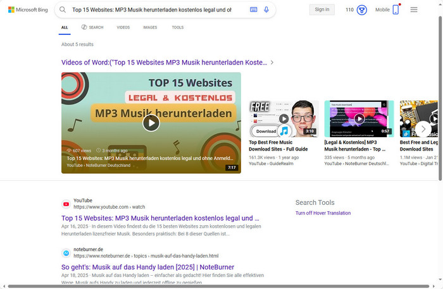Open Videos of Word heading link
Viewport: 443px width, 289px height.
(164, 63)
